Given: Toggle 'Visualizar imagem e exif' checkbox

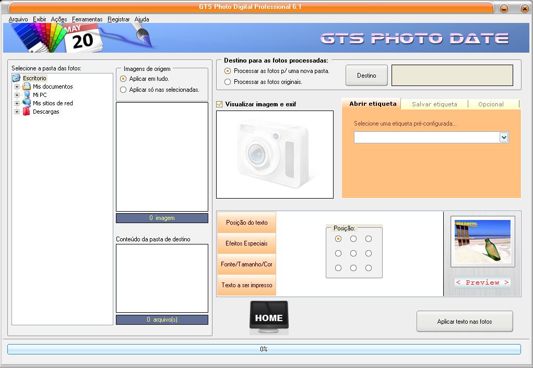Looking at the screenshot, I should coord(220,104).
